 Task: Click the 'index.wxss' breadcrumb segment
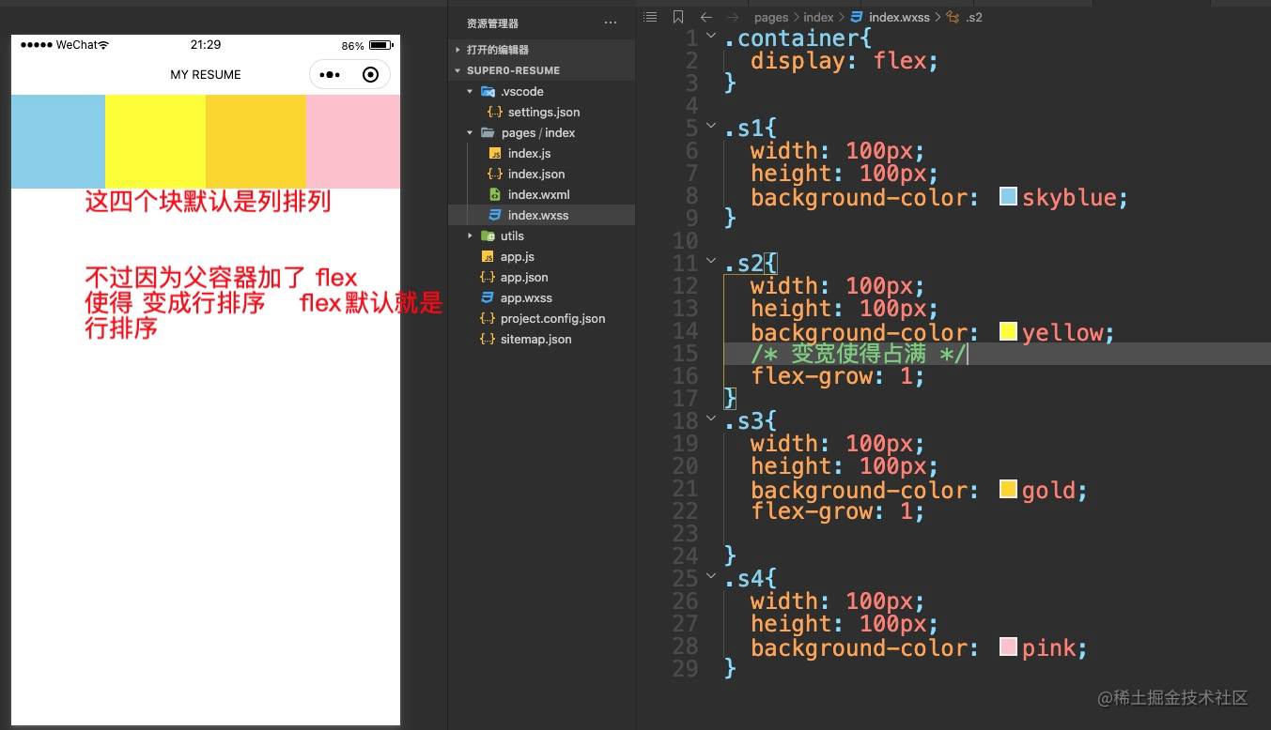tap(899, 17)
